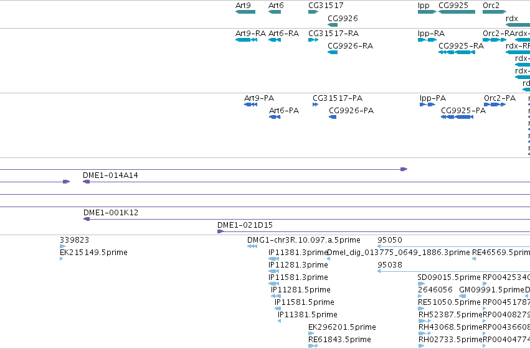Click the IP11581.3prime EST glyph
The height and width of the screenshot is (349, 530).
coord(274,284)
